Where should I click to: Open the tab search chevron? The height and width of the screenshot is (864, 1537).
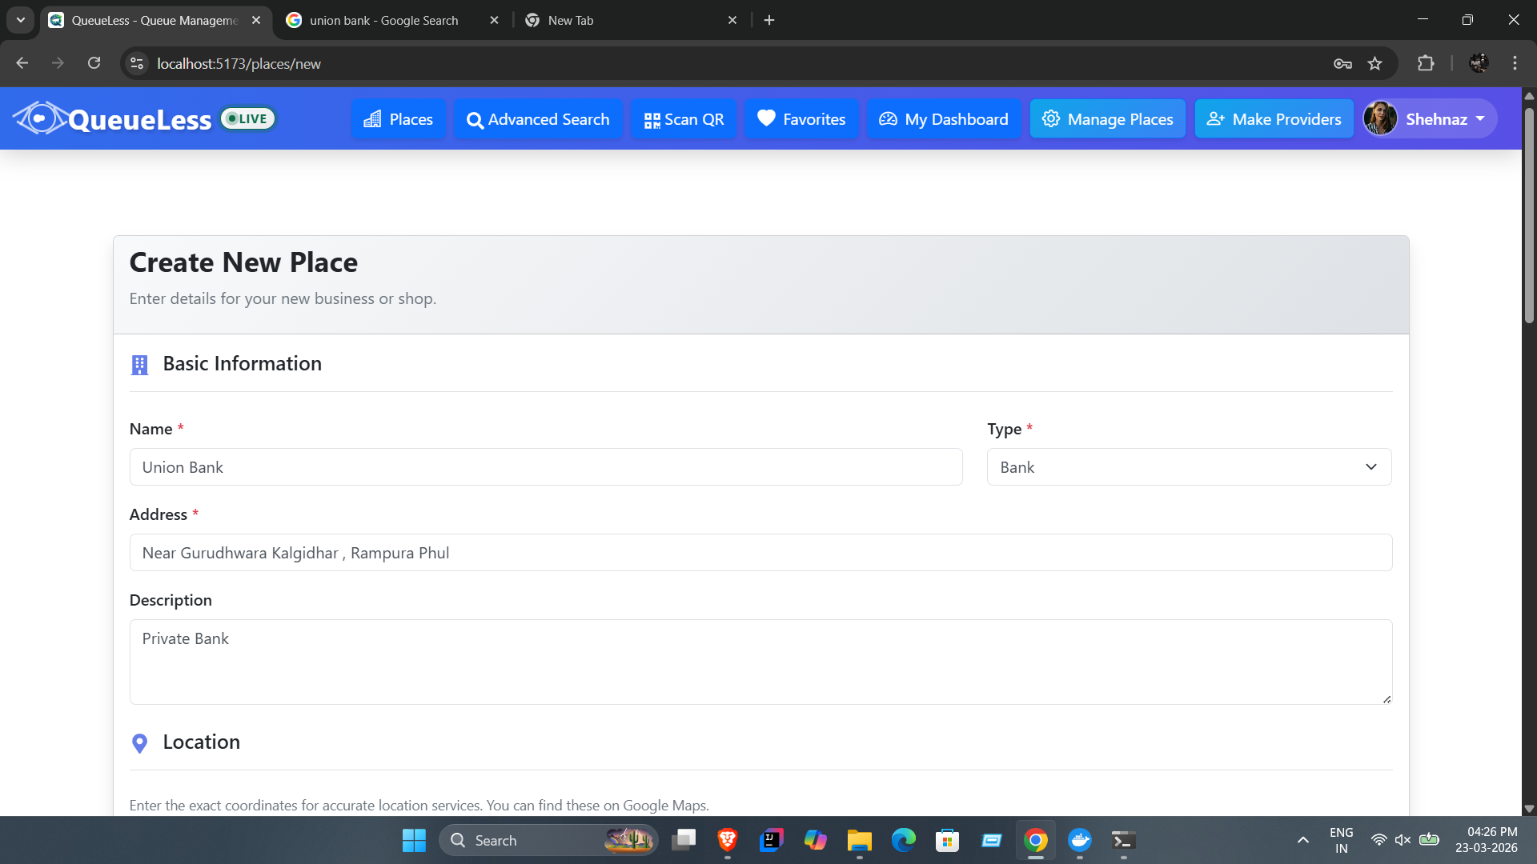[21, 20]
